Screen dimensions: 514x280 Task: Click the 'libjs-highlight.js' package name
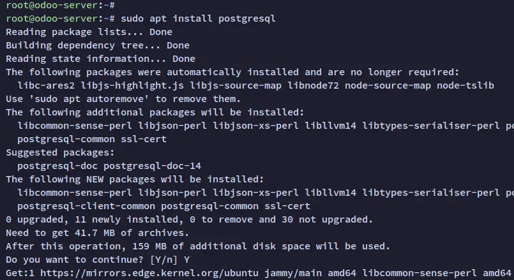click(132, 86)
